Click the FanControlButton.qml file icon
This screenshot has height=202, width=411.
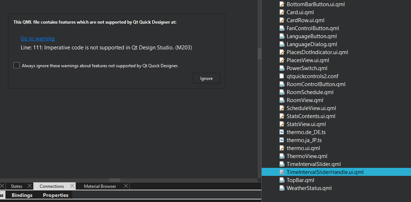click(x=282, y=28)
